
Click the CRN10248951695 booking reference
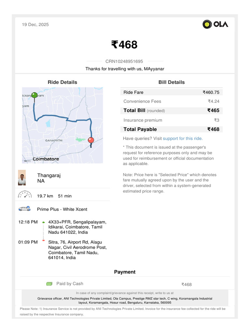click(124, 61)
